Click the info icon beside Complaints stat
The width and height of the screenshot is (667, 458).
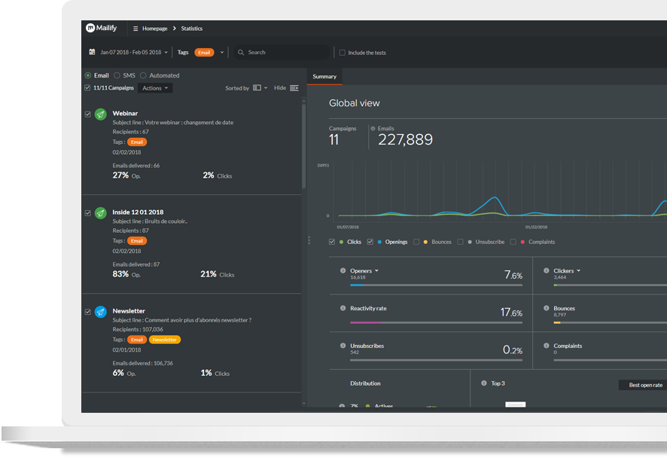[547, 346]
